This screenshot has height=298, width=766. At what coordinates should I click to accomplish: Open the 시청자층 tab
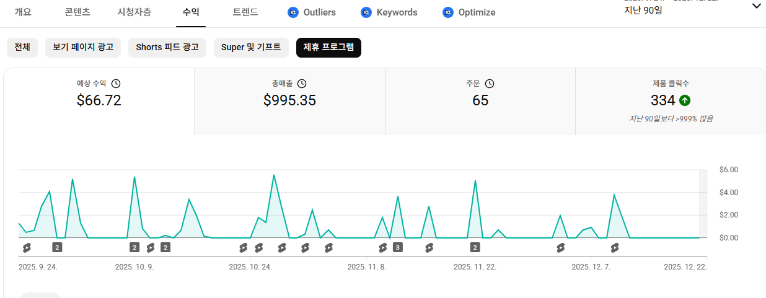134,12
